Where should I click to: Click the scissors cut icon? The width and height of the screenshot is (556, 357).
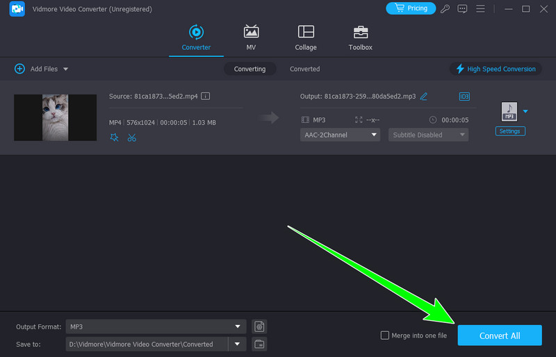click(132, 138)
